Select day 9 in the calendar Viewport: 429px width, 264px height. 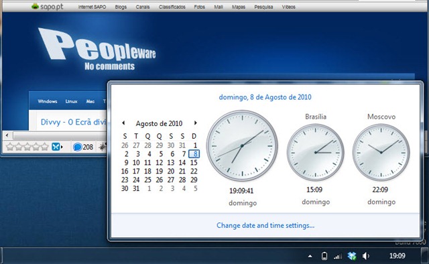[x=126, y=163]
